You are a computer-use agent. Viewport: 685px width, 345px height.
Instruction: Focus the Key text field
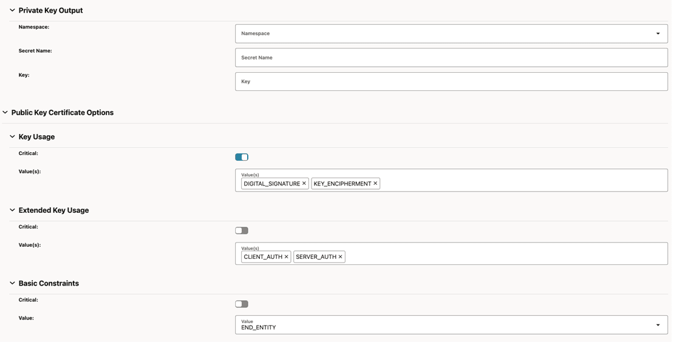[x=451, y=81]
